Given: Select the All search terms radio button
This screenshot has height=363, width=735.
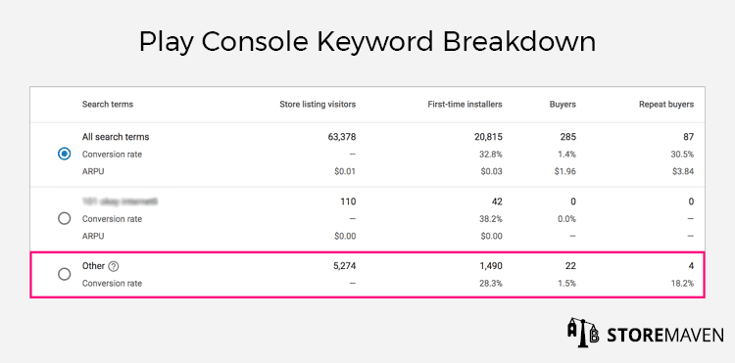Looking at the screenshot, I should (x=65, y=154).
